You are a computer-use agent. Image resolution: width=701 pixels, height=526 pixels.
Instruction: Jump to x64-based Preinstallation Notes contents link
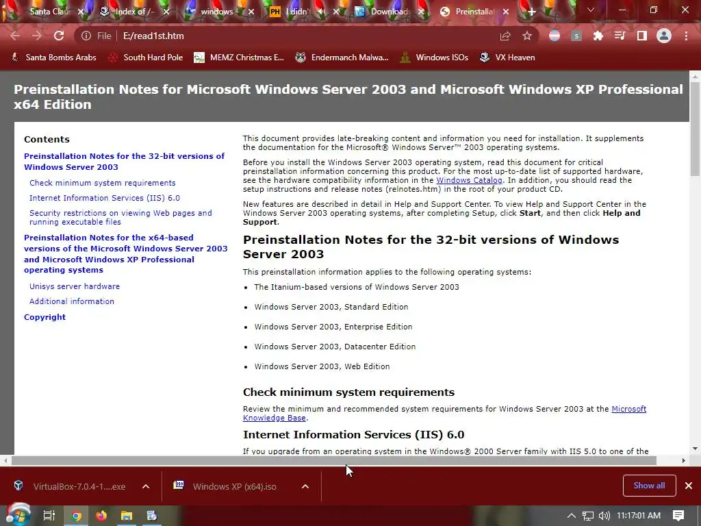tap(126, 253)
